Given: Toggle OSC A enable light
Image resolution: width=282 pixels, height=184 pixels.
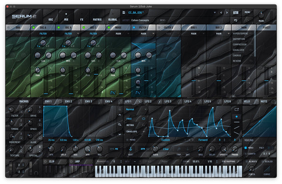Looking at the screenshot, I should pyautogui.click(x=33, y=28).
